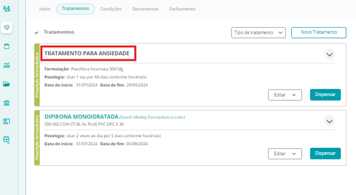Click the TRATAMENTO PARA ANSIEDADE title
The width and height of the screenshot is (356, 195).
pos(87,54)
